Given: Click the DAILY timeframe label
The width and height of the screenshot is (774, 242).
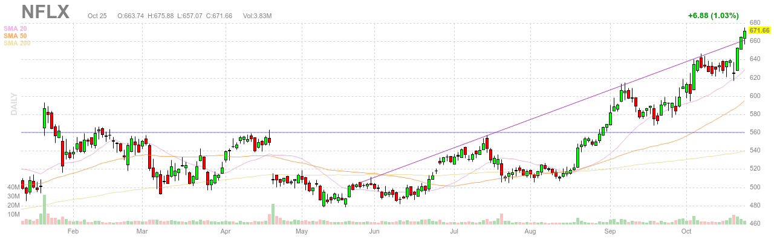Looking at the screenshot, I should (15, 105).
